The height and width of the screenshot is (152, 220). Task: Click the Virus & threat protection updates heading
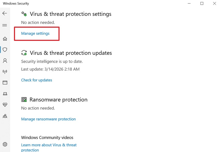(71, 53)
